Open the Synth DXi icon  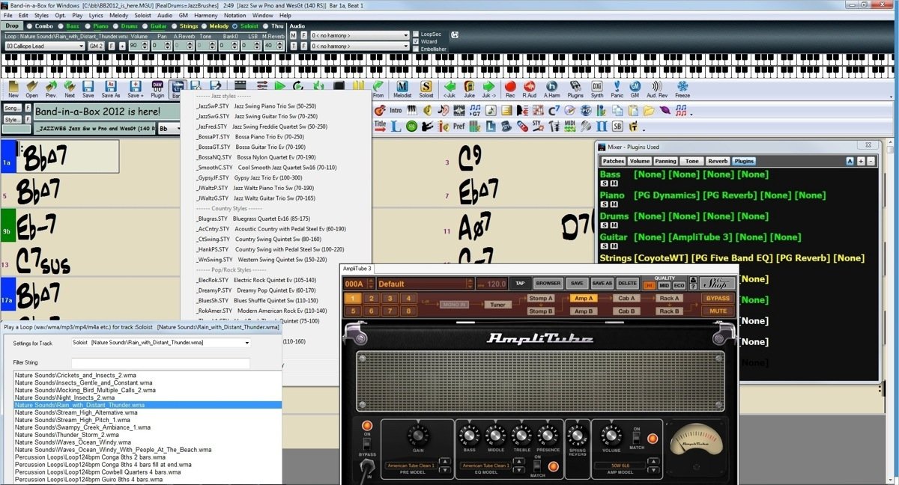pos(597,89)
